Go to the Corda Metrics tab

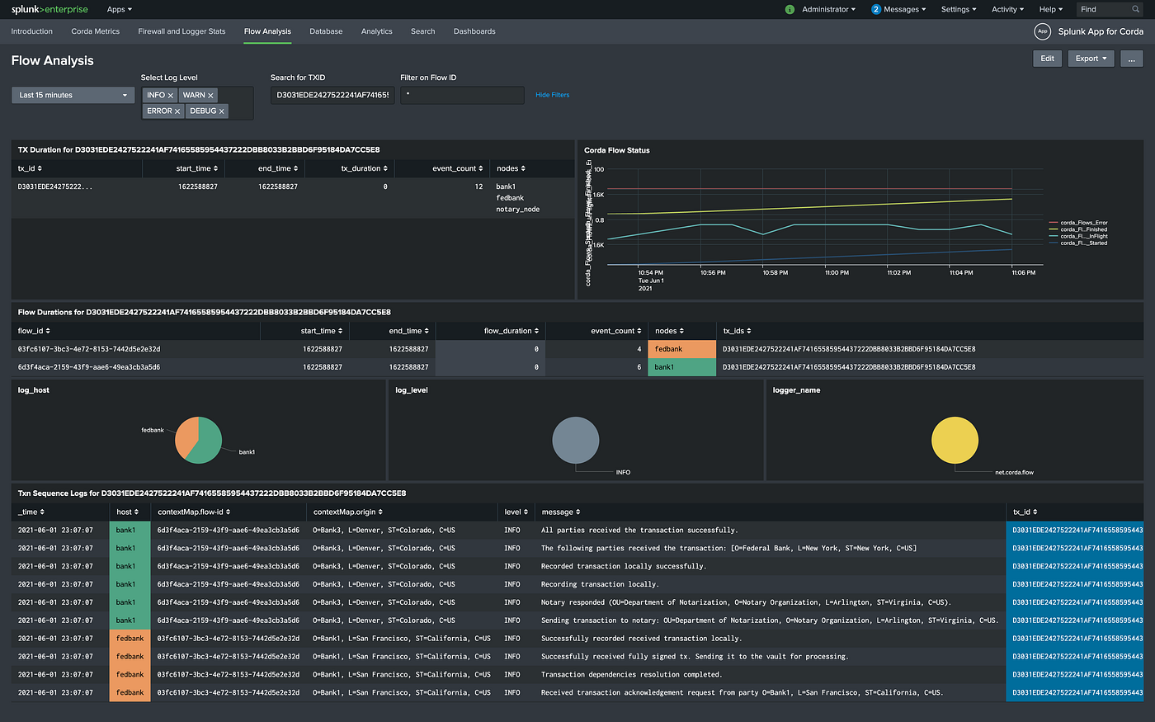[x=96, y=31]
